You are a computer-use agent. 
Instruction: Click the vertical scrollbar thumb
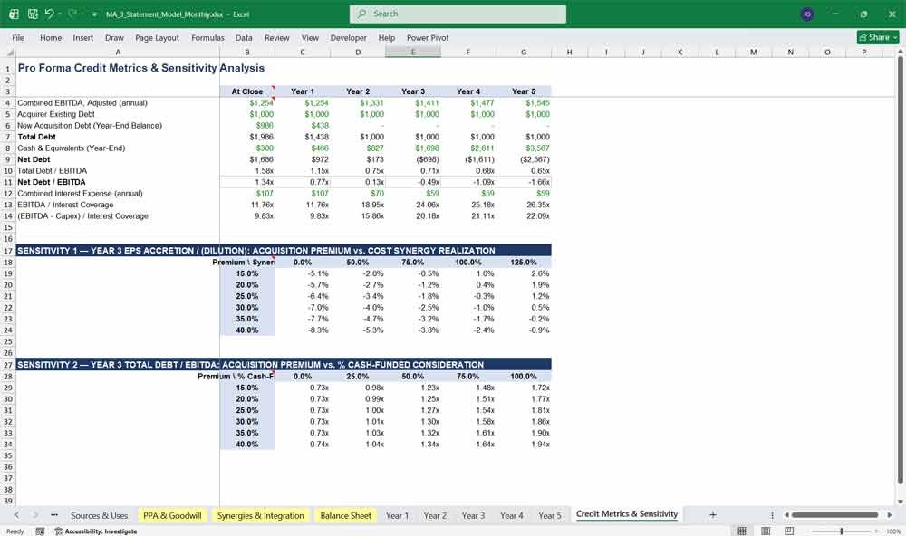(x=900, y=270)
